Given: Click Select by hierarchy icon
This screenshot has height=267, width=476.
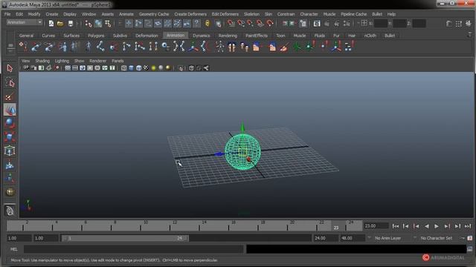Looking at the screenshot, I should 89,23.
